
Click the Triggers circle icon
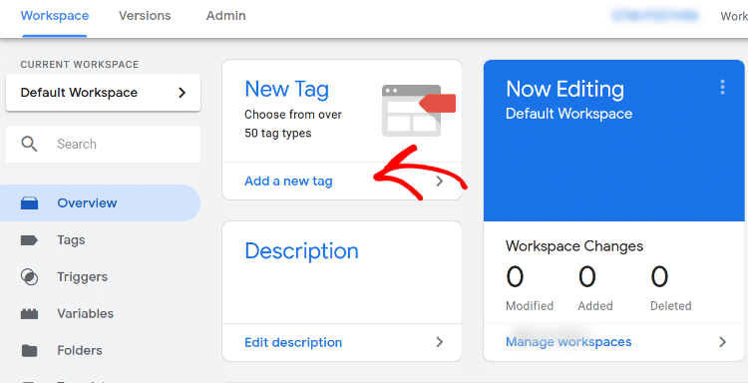pos(29,276)
